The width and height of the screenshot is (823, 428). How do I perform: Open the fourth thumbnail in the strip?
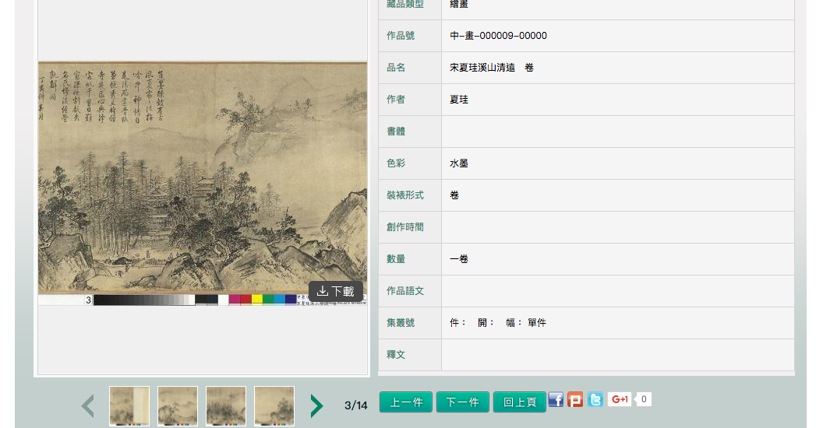tap(274, 406)
